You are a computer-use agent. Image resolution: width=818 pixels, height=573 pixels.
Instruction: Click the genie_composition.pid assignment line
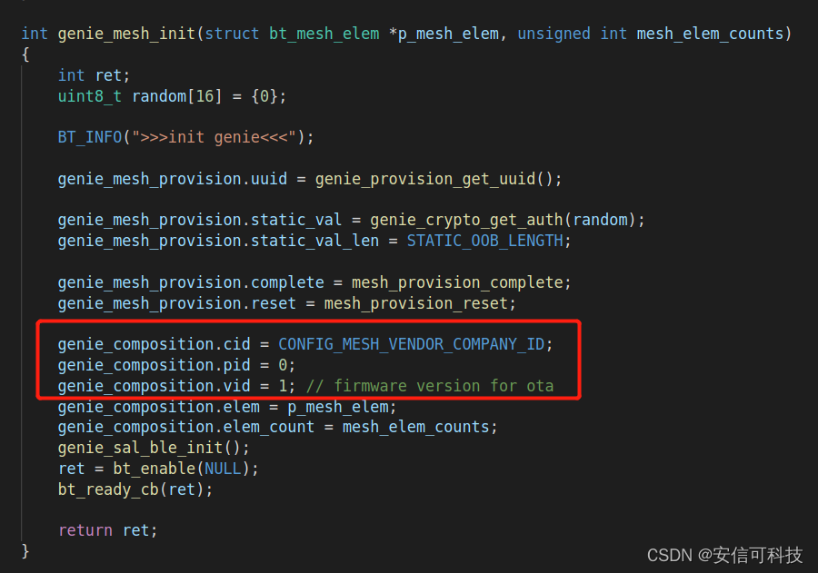click(x=176, y=365)
